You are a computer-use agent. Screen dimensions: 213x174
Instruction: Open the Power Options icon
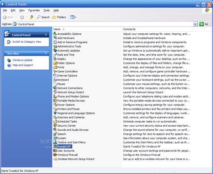[x=55, y=105]
